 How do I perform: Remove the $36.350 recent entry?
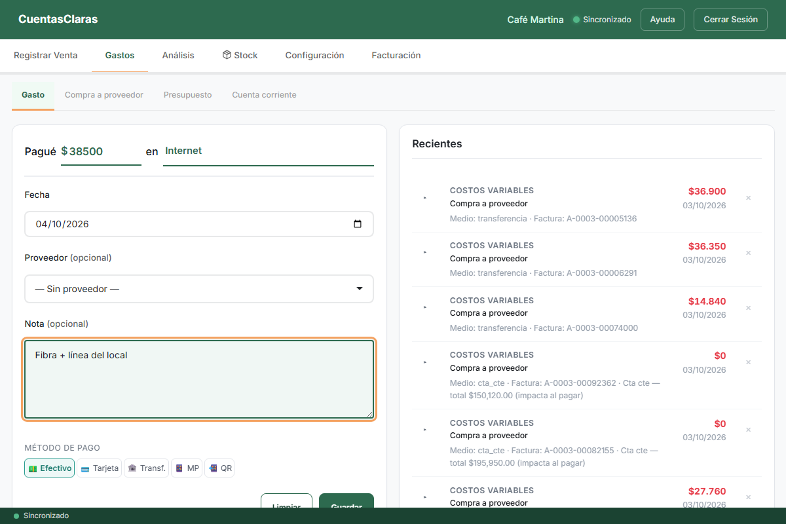point(748,253)
